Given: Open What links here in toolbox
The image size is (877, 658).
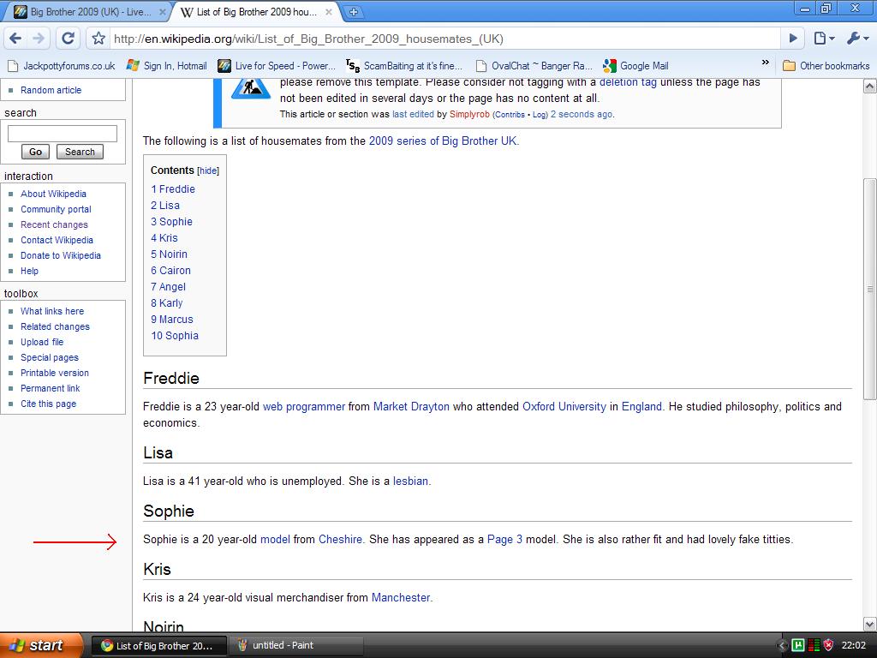Looking at the screenshot, I should [x=52, y=311].
